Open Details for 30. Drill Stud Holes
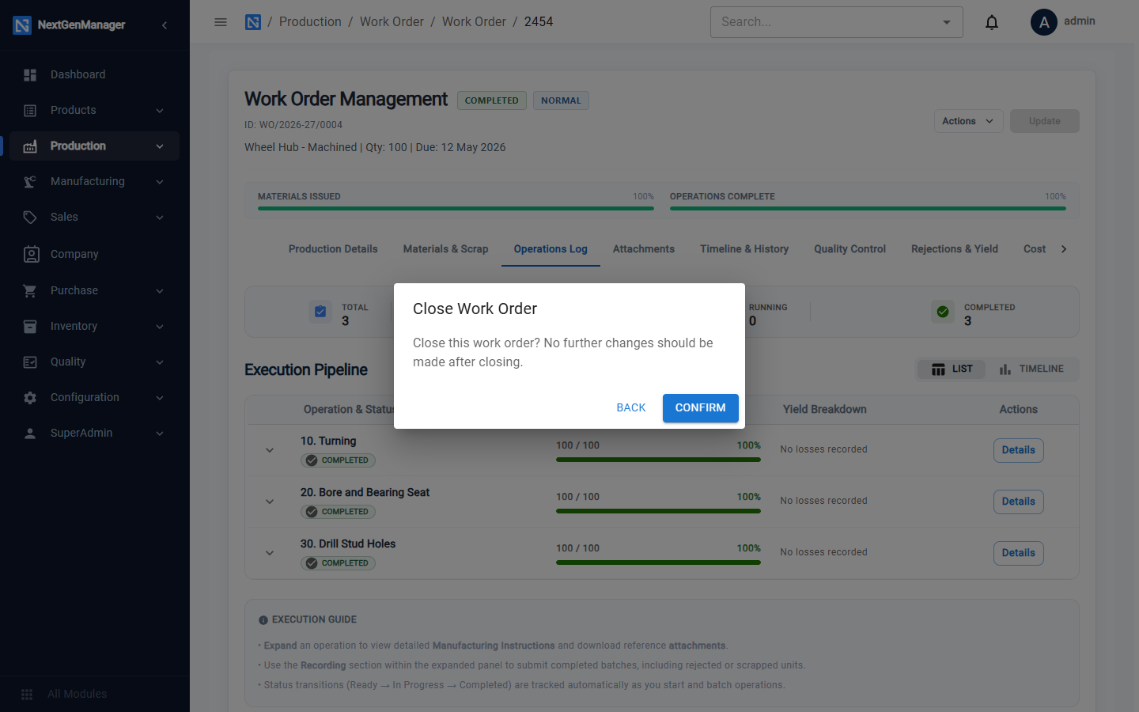 pos(1019,553)
